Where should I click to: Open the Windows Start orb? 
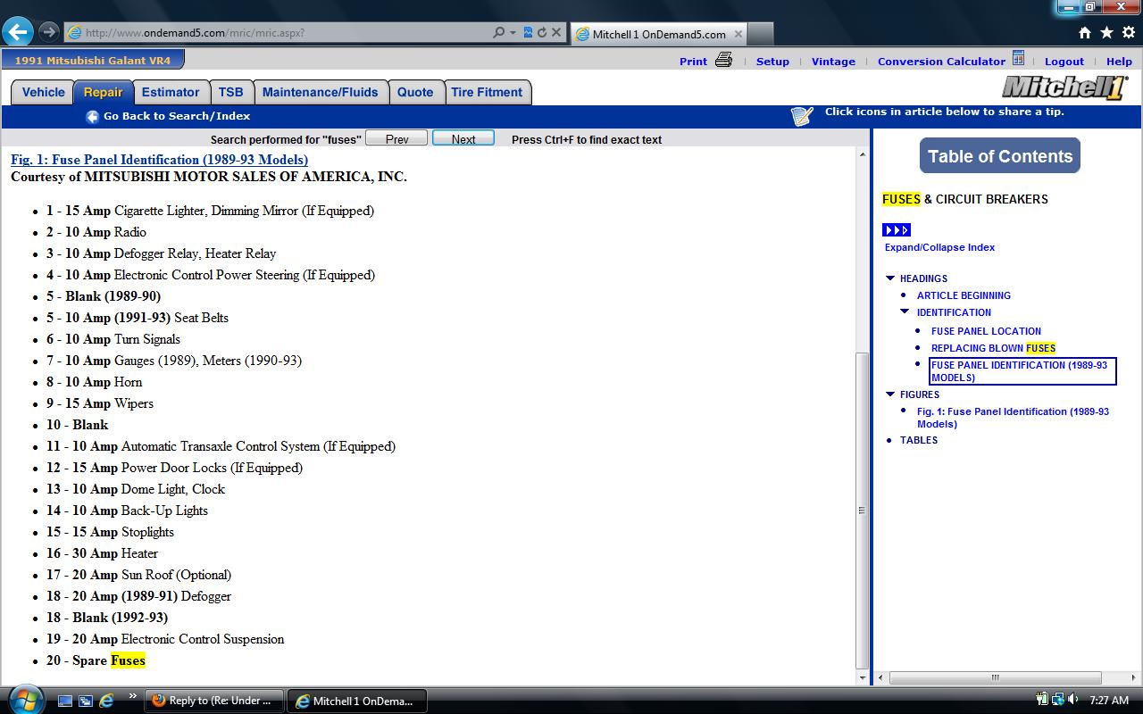24,699
